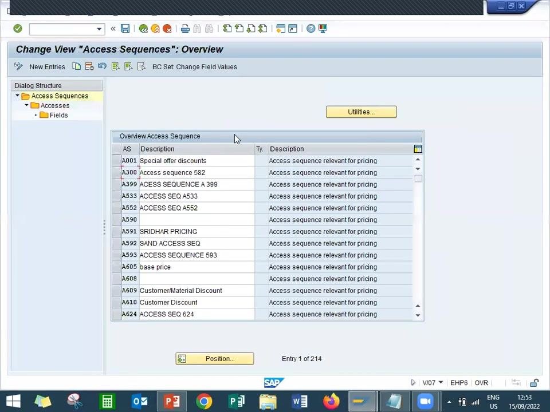
Task: Select row marker for A591
Action: [116, 232]
